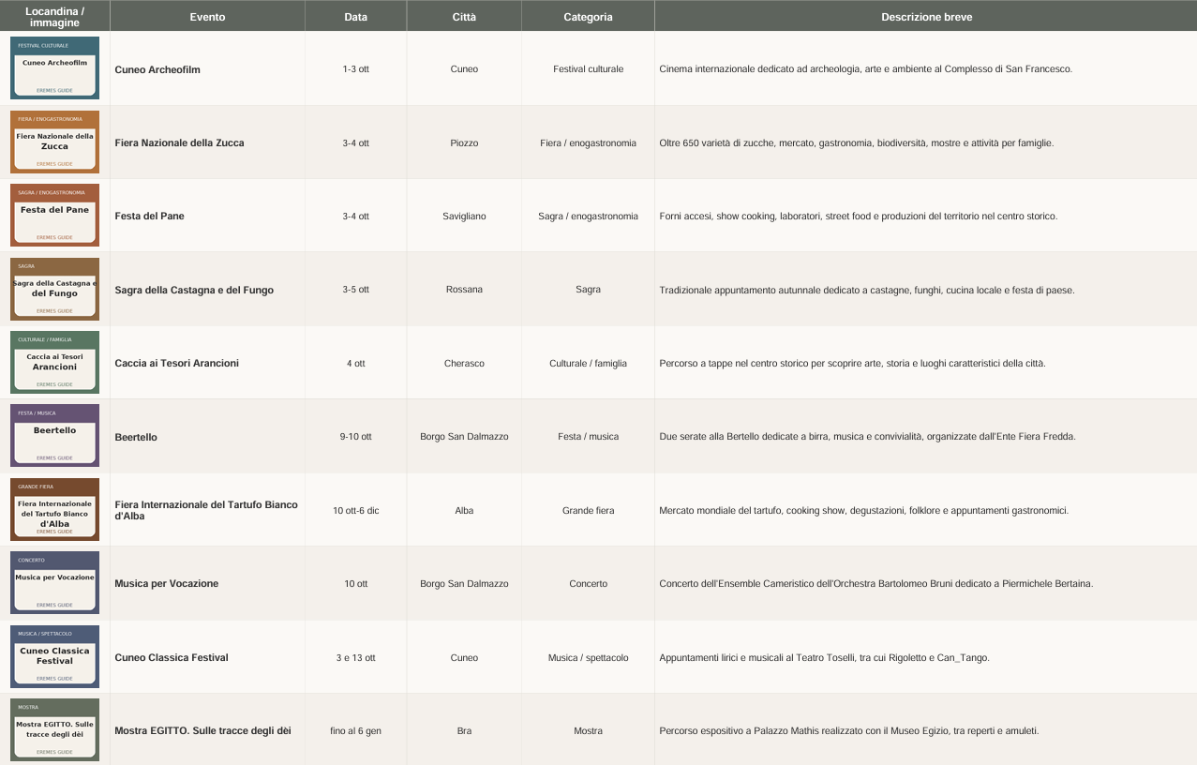
Task: Select the "Musica / spettacolo" category cell
Action: pyautogui.click(x=589, y=657)
